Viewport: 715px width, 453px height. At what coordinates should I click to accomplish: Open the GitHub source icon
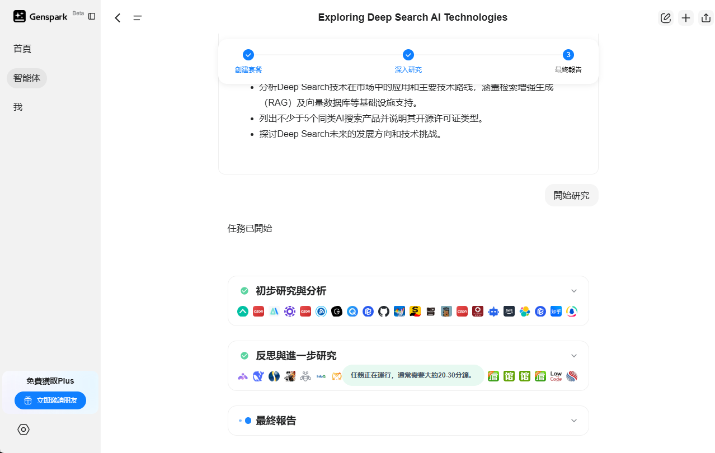point(384,312)
